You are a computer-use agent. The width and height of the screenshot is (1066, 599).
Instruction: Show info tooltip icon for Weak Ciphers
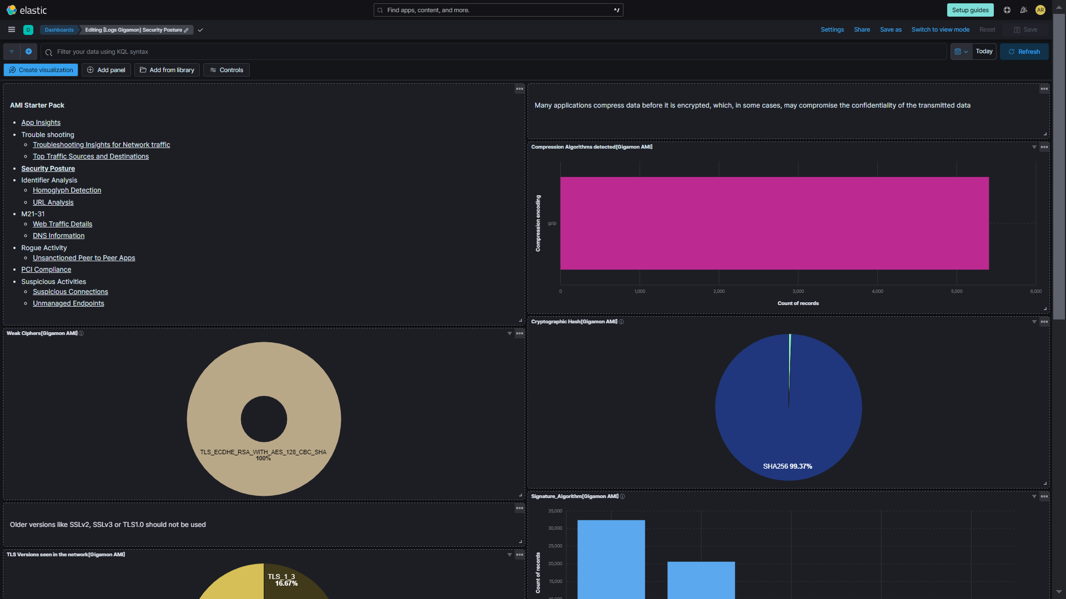coord(81,333)
